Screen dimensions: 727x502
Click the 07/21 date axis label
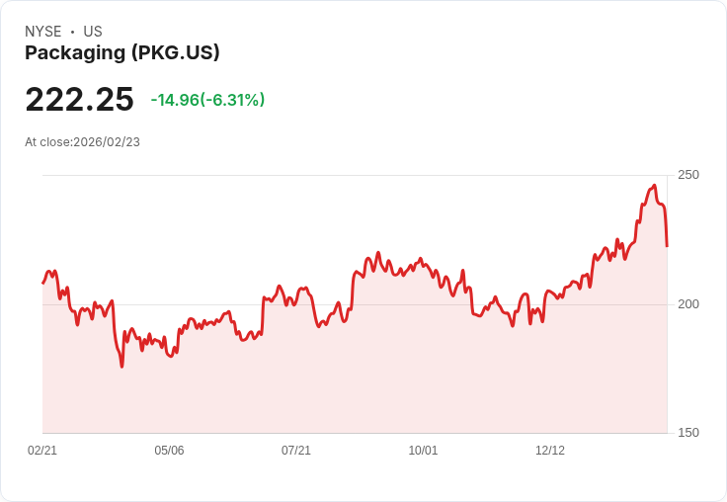(296, 450)
